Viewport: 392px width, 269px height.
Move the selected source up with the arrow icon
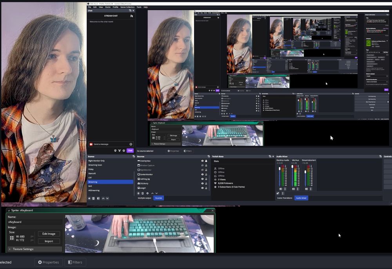pyautogui.click(x=152, y=193)
